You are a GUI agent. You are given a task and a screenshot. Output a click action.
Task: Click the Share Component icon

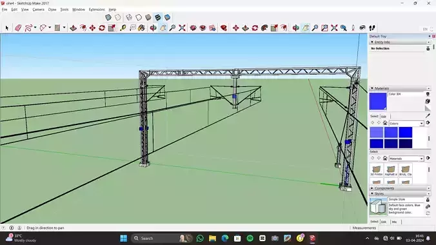(212, 28)
